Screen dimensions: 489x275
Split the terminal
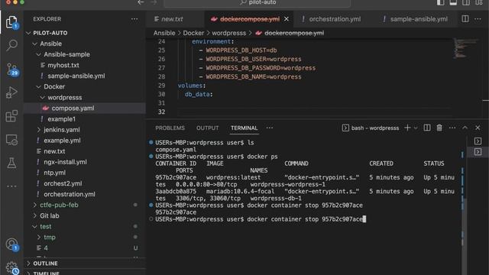pos(427,128)
